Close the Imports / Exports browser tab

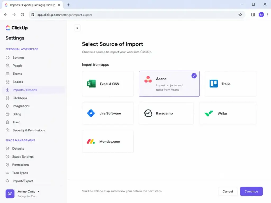coord(59,5)
